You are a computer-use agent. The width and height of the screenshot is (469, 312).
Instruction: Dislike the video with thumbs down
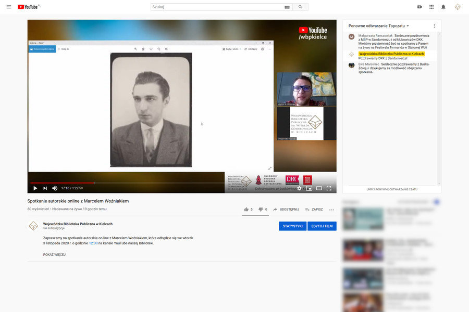pos(261,210)
